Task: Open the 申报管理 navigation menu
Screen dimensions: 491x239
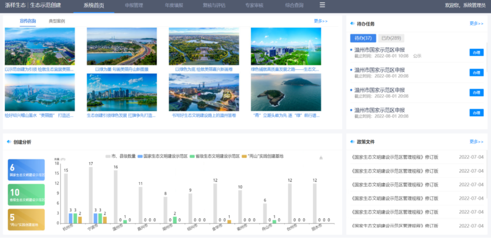Action: pos(134,5)
